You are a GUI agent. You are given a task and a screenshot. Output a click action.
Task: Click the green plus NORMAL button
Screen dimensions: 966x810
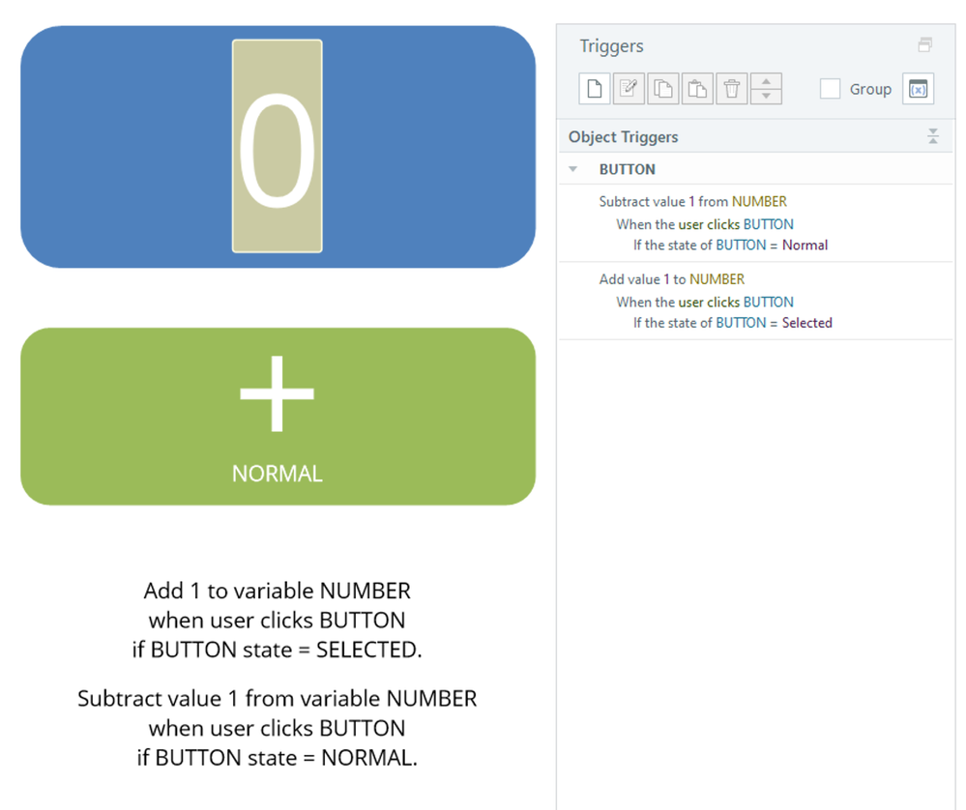coord(278,417)
